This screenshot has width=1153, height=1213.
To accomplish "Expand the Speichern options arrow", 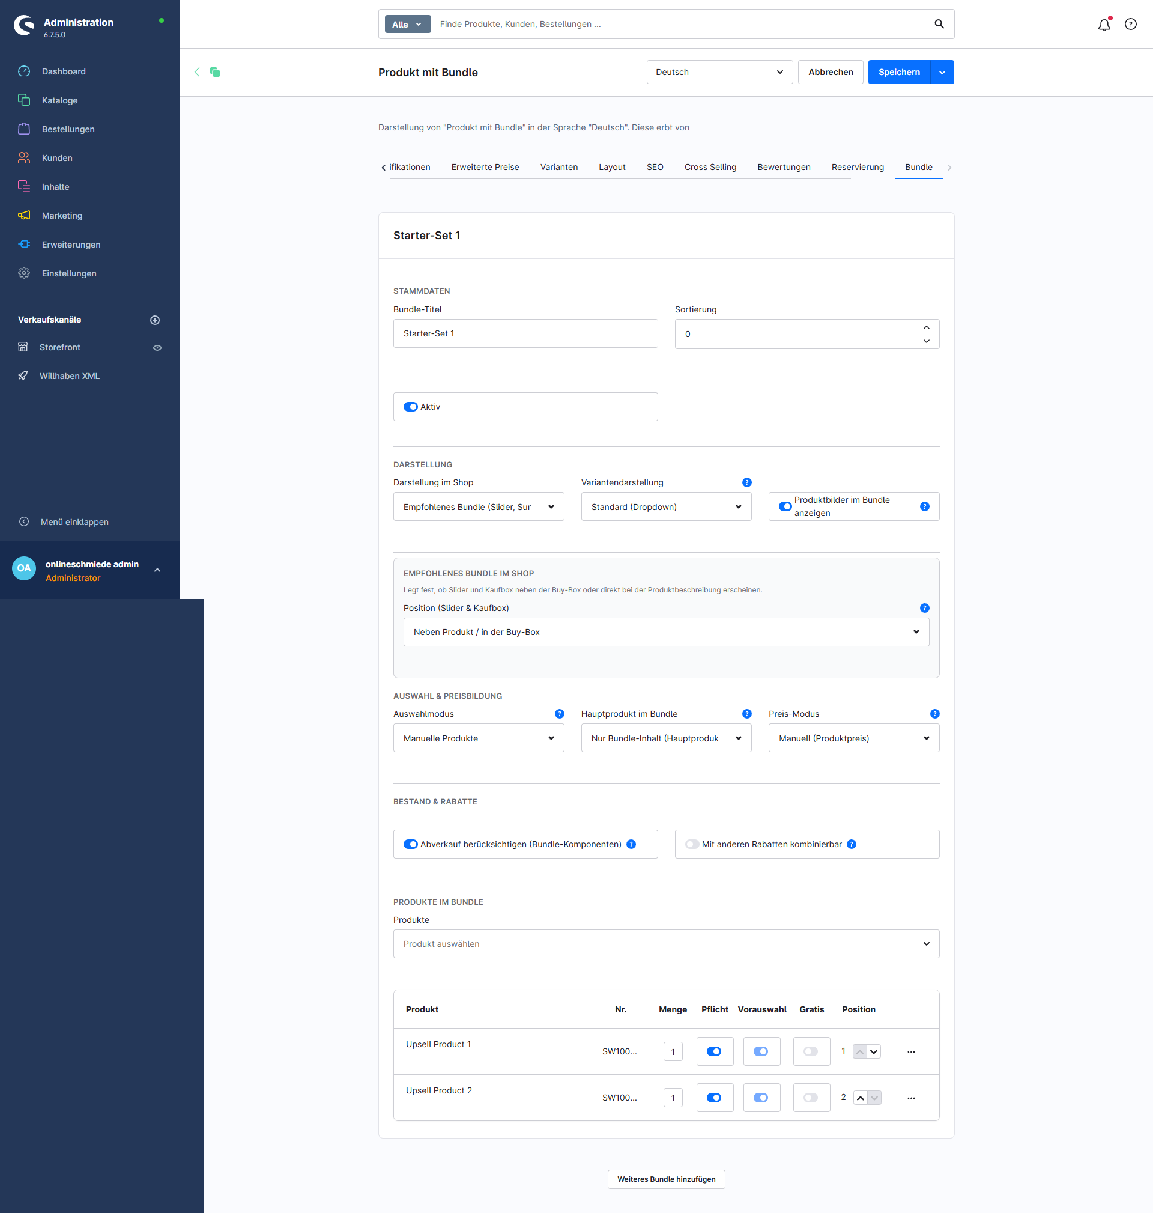I will pos(942,72).
